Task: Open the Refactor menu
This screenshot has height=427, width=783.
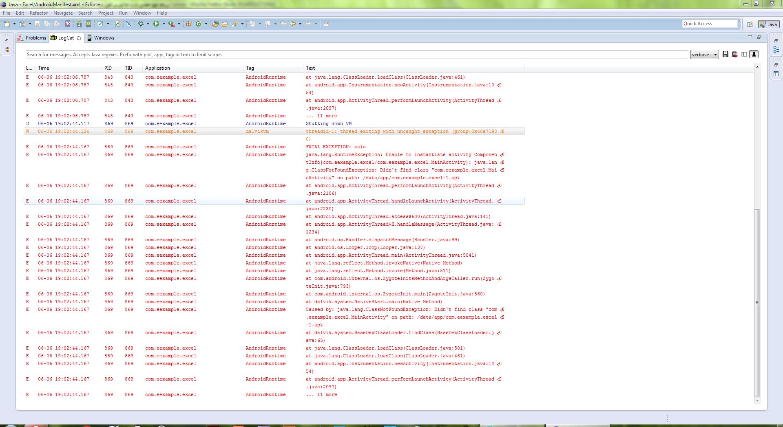Action: point(39,13)
